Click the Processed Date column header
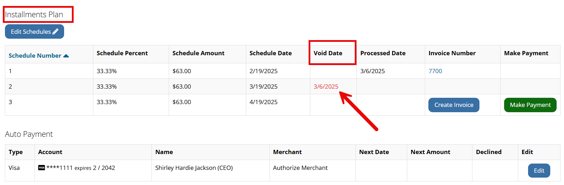Image resolution: width=564 pixels, height=185 pixels. tap(383, 53)
